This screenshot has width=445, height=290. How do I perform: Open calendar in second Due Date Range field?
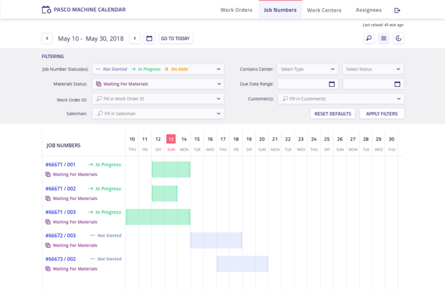(x=397, y=84)
